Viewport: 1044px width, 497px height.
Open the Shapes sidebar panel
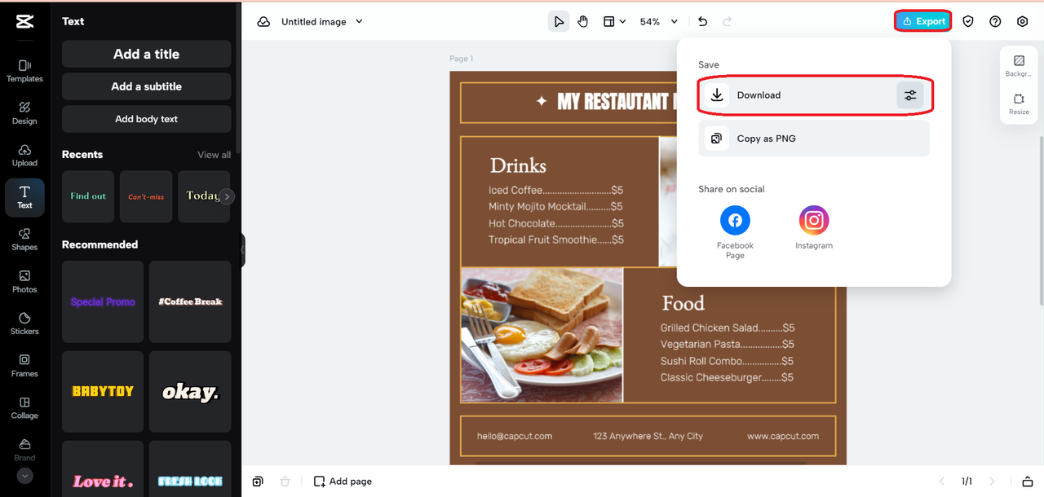click(x=24, y=240)
